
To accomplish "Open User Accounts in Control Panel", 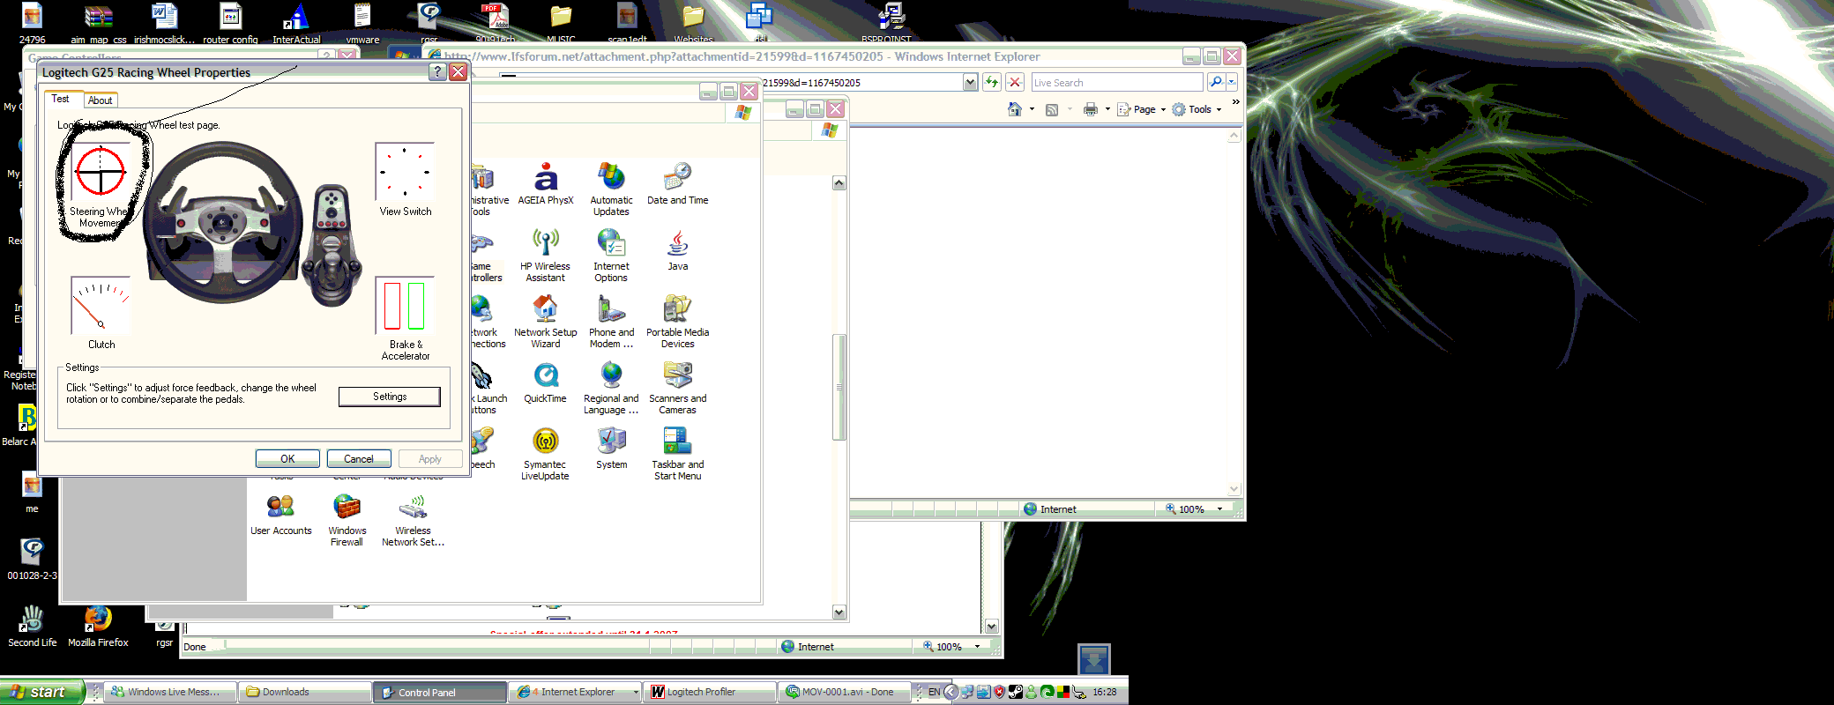I will 280,514.
